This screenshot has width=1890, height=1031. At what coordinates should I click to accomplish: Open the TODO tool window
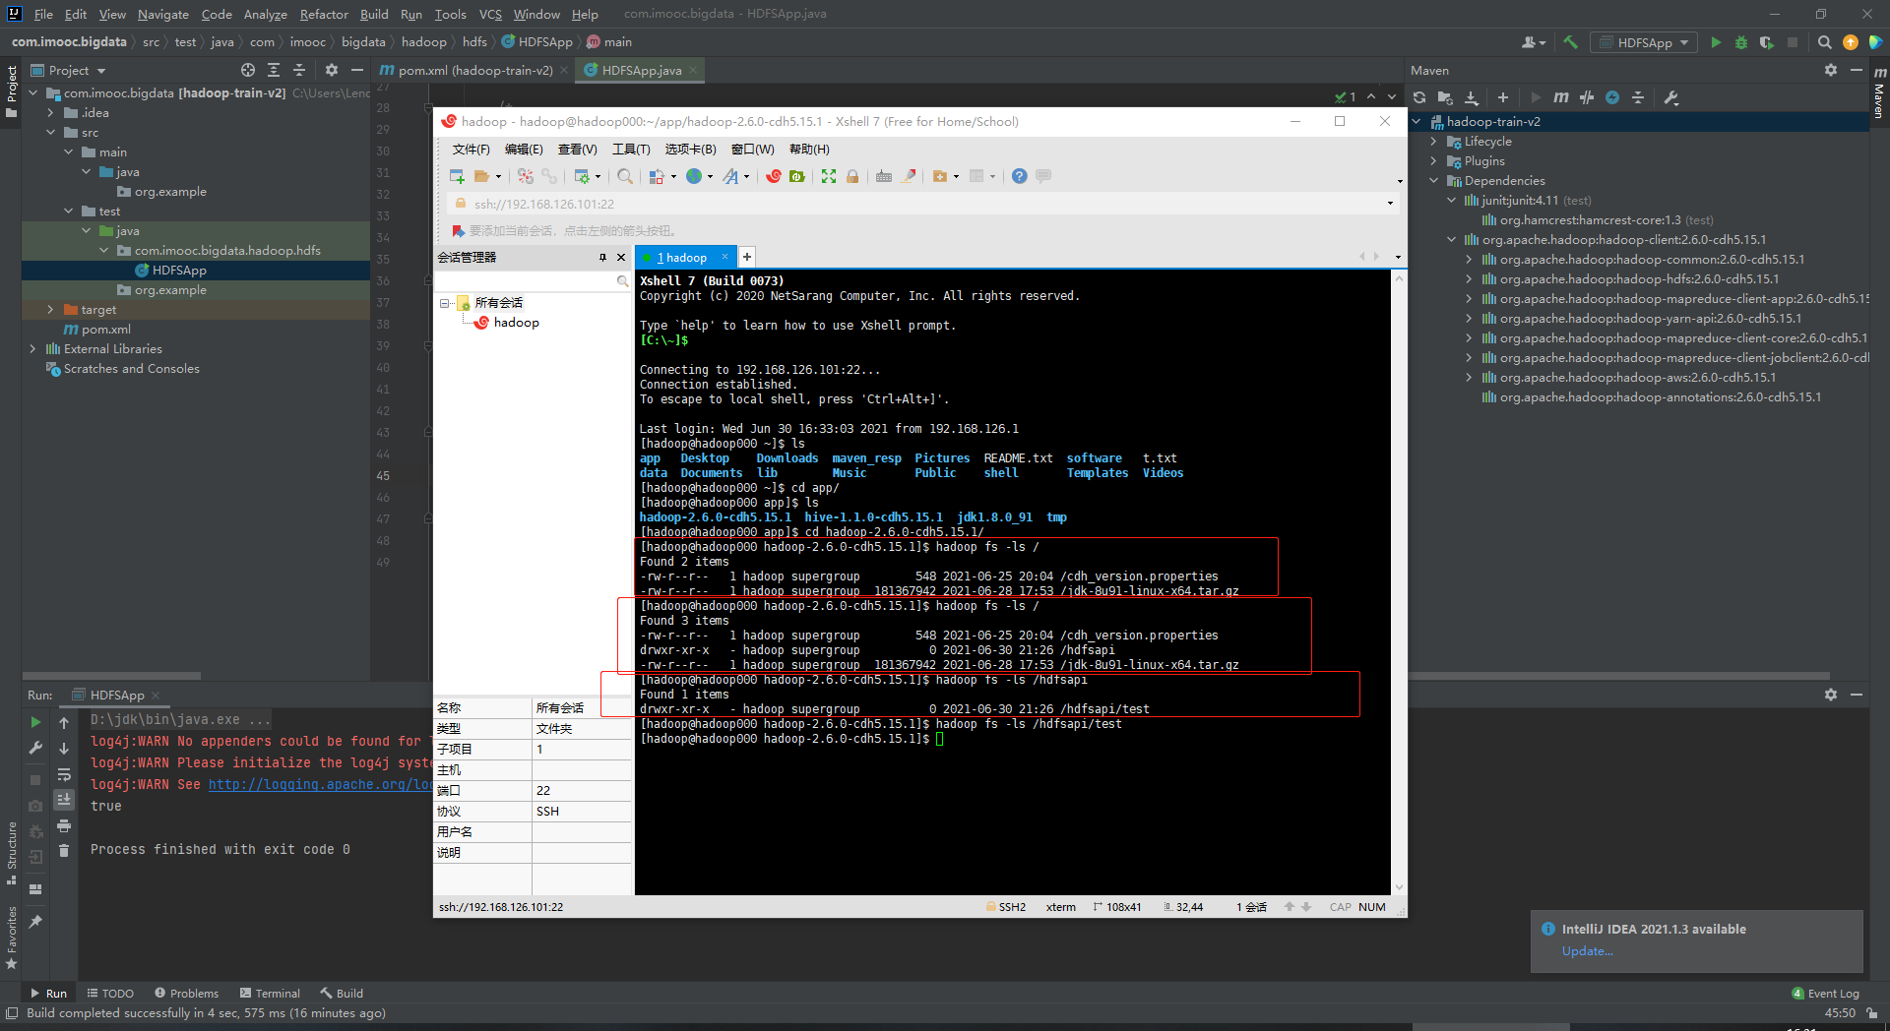[x=110, y=994]
